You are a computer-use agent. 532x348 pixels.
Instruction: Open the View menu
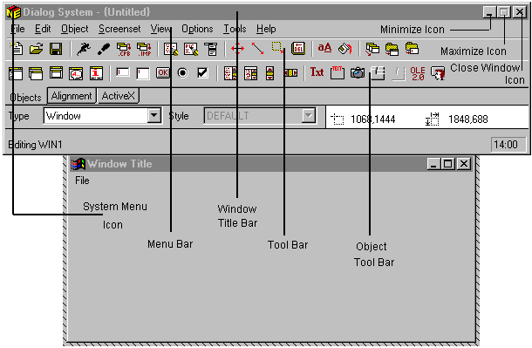click(x=160, y=29)
